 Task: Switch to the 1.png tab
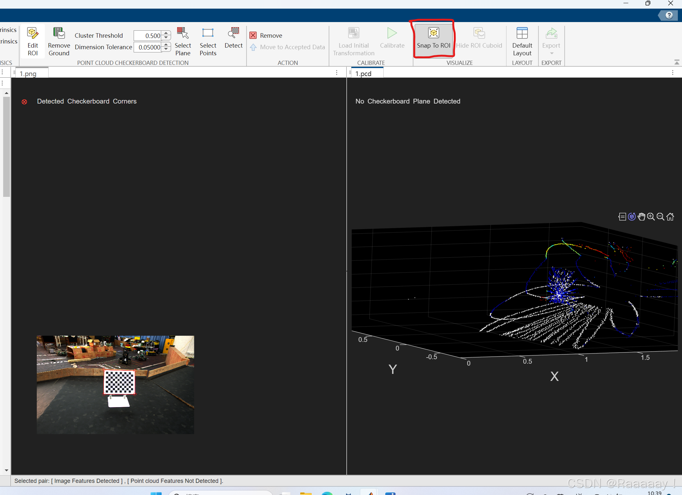28,73
